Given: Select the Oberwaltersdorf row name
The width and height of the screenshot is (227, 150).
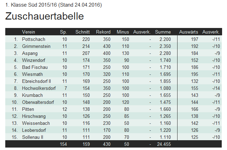Looking at the screenshot, I should coord(38,102).
